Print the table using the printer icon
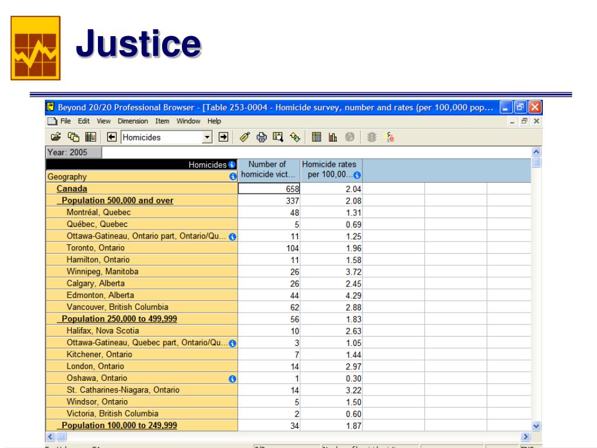Viewport: 597px width, 448px height. (262, 137)
